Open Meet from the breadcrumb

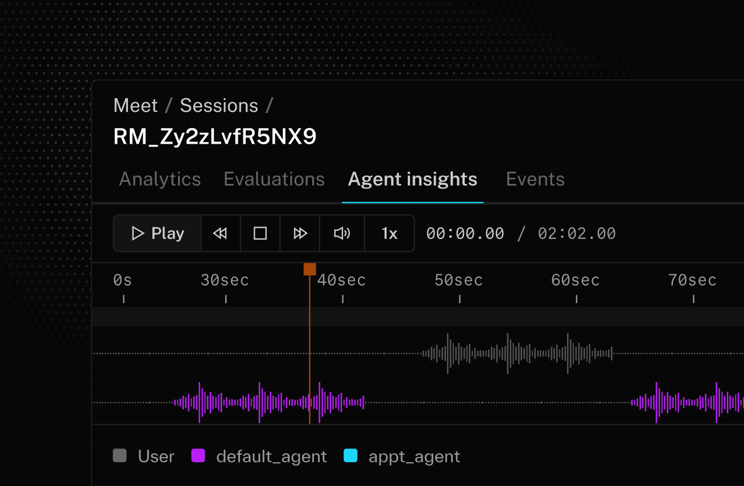[135, 105]
